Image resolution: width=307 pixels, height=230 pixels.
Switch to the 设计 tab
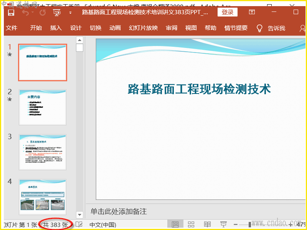tap(76, 28)
